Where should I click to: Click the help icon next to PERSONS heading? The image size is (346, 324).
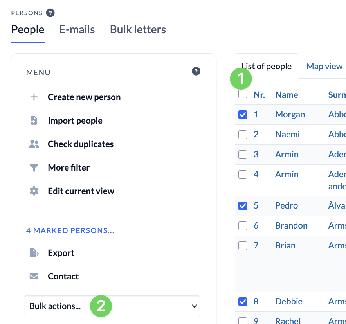click(50, 13)
